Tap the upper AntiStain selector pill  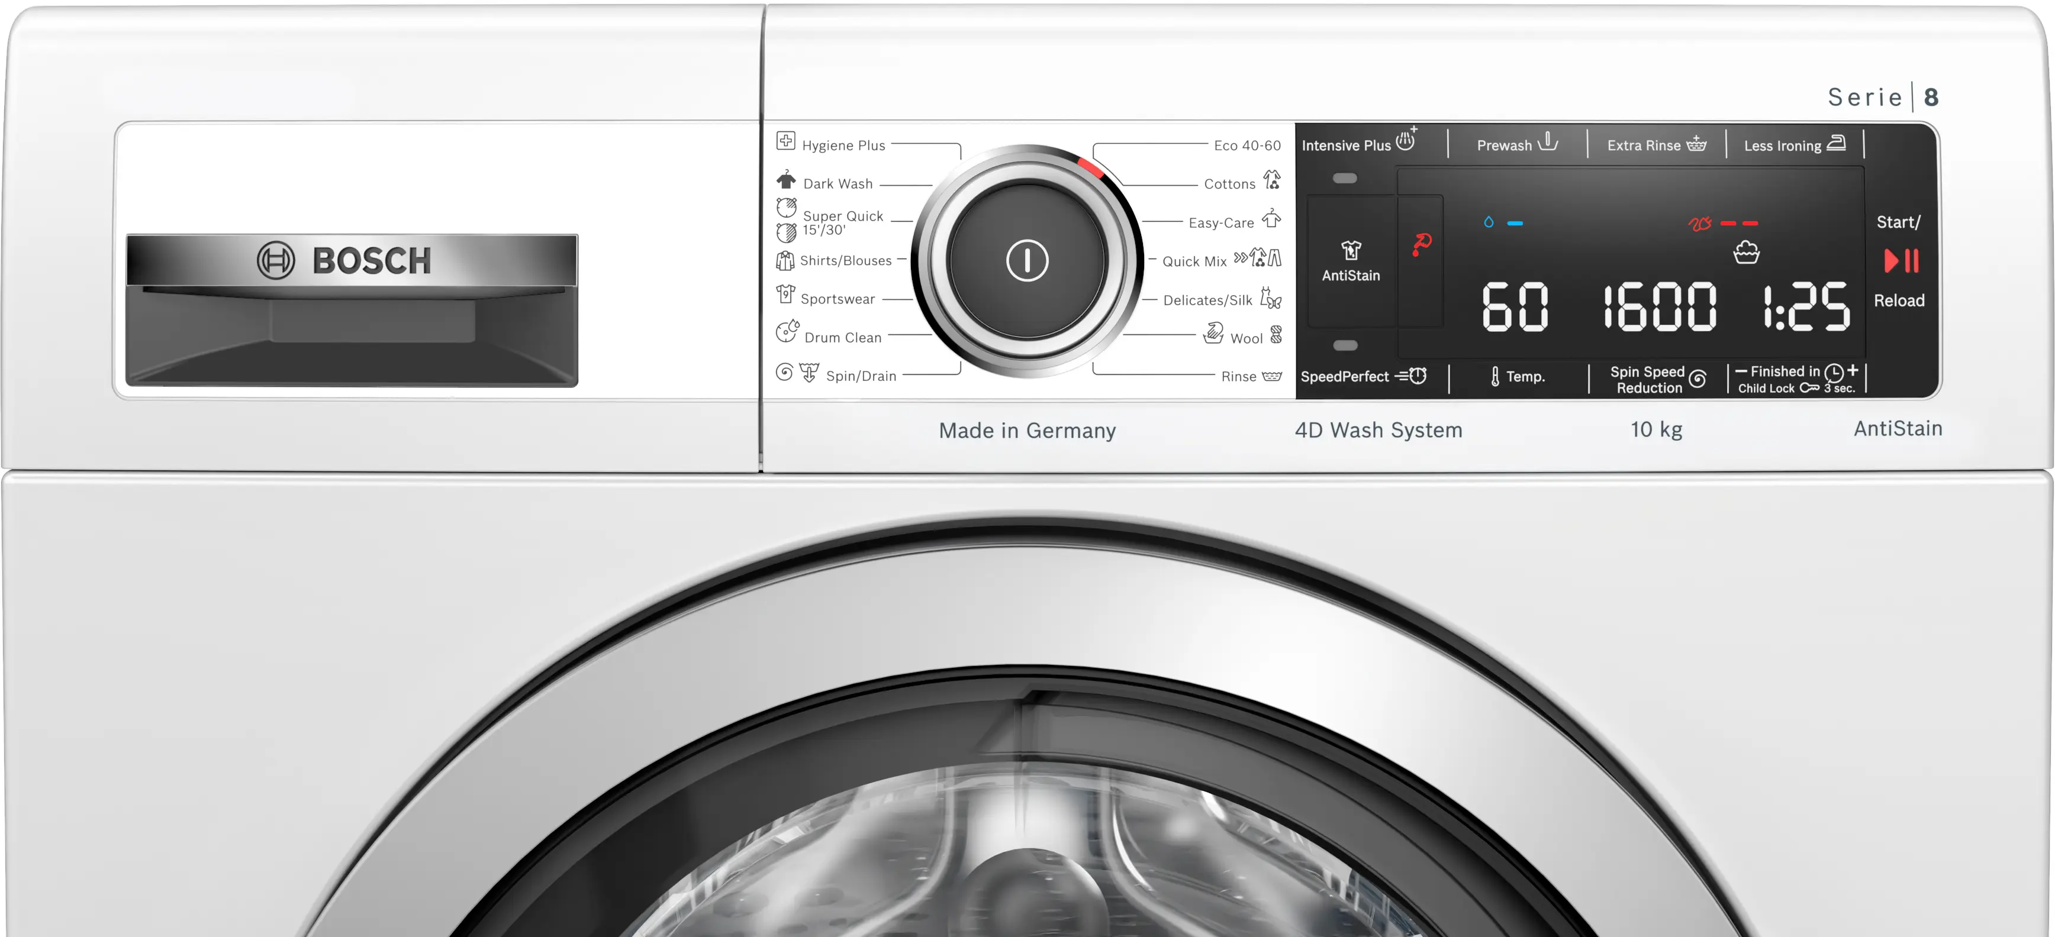[x=1345, y=179]
